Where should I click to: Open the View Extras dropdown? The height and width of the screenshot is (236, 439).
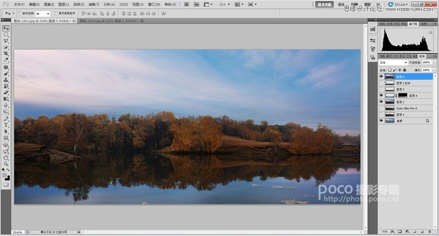[208, 4]
